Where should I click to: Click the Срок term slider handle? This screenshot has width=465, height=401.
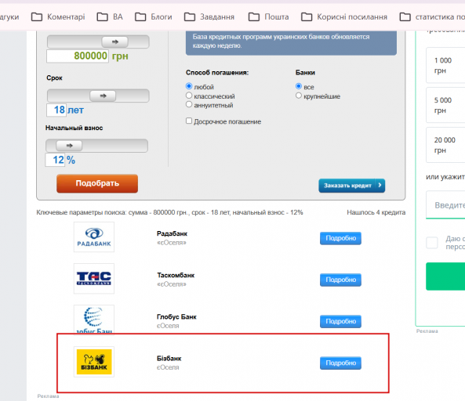[x=103, y=96]
